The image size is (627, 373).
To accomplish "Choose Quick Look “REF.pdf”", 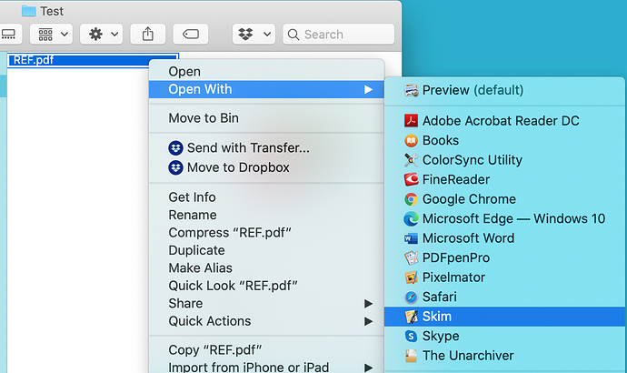I will click(266, 286).
